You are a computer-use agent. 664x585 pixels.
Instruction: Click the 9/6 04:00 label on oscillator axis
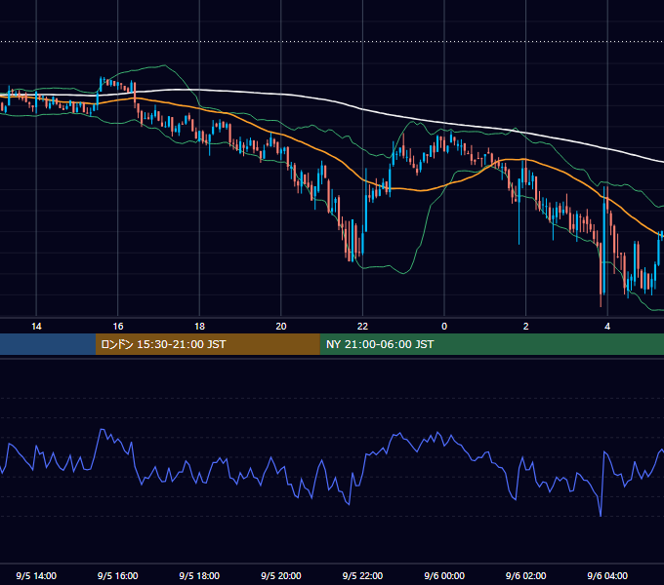607,575
